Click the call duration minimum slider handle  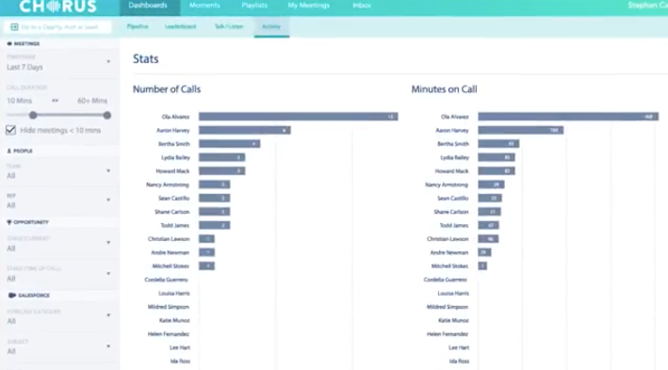click(33, 115)
